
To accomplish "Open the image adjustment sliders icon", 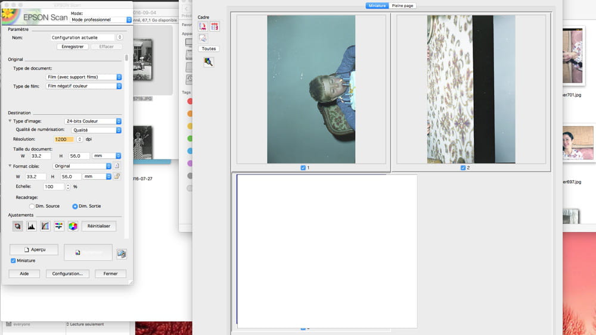I will tap(59, 226).
